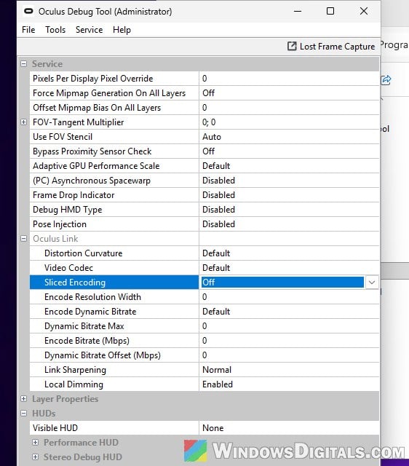The image size is (409, 466).
Task: Expand Stereo Debug HUD section
Action: pos(36,457)
